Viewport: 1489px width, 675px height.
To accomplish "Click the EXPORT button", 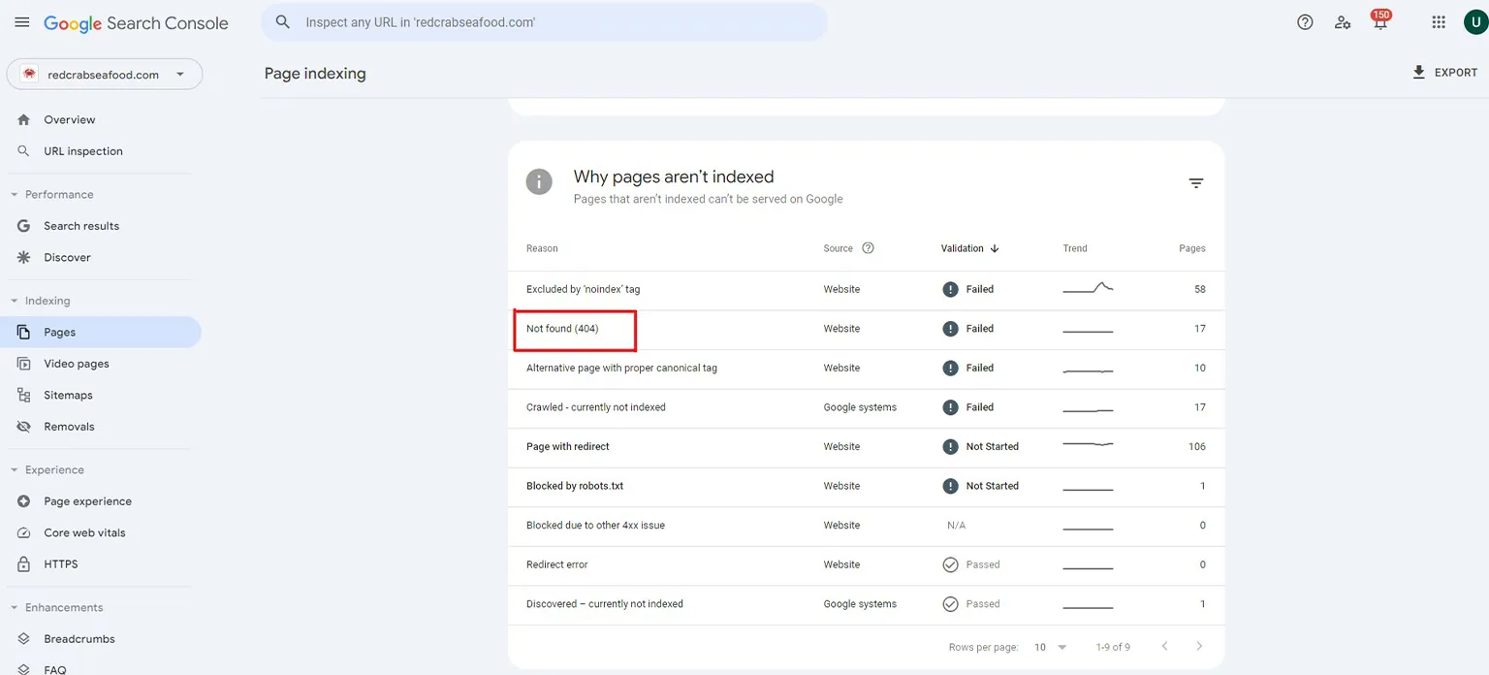I will 1444,72.
